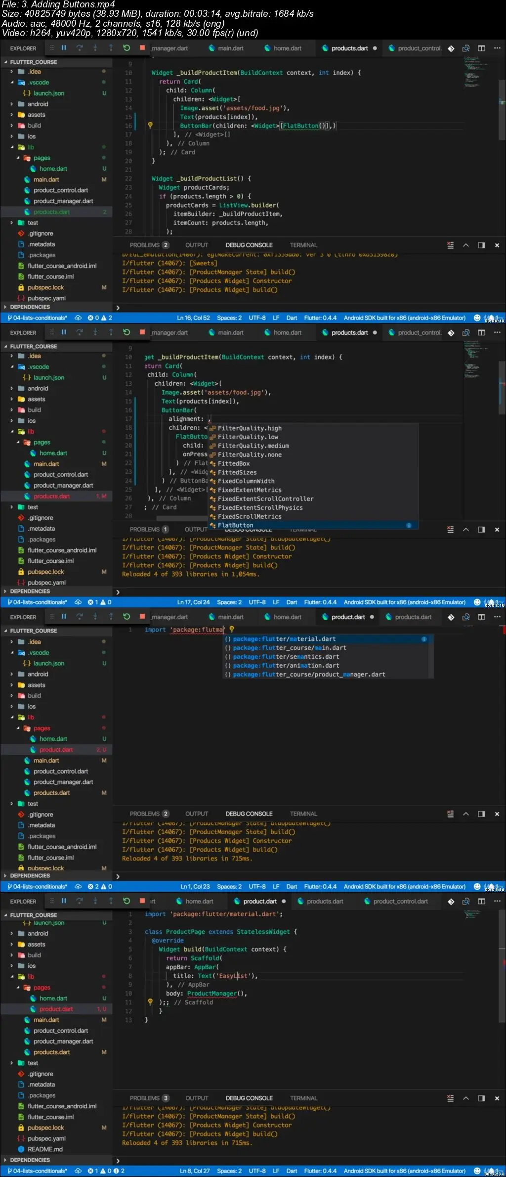
Task: Restart with the green reload icon in the bottom frame
Action: pyautogui.click(x=126, y=901)
